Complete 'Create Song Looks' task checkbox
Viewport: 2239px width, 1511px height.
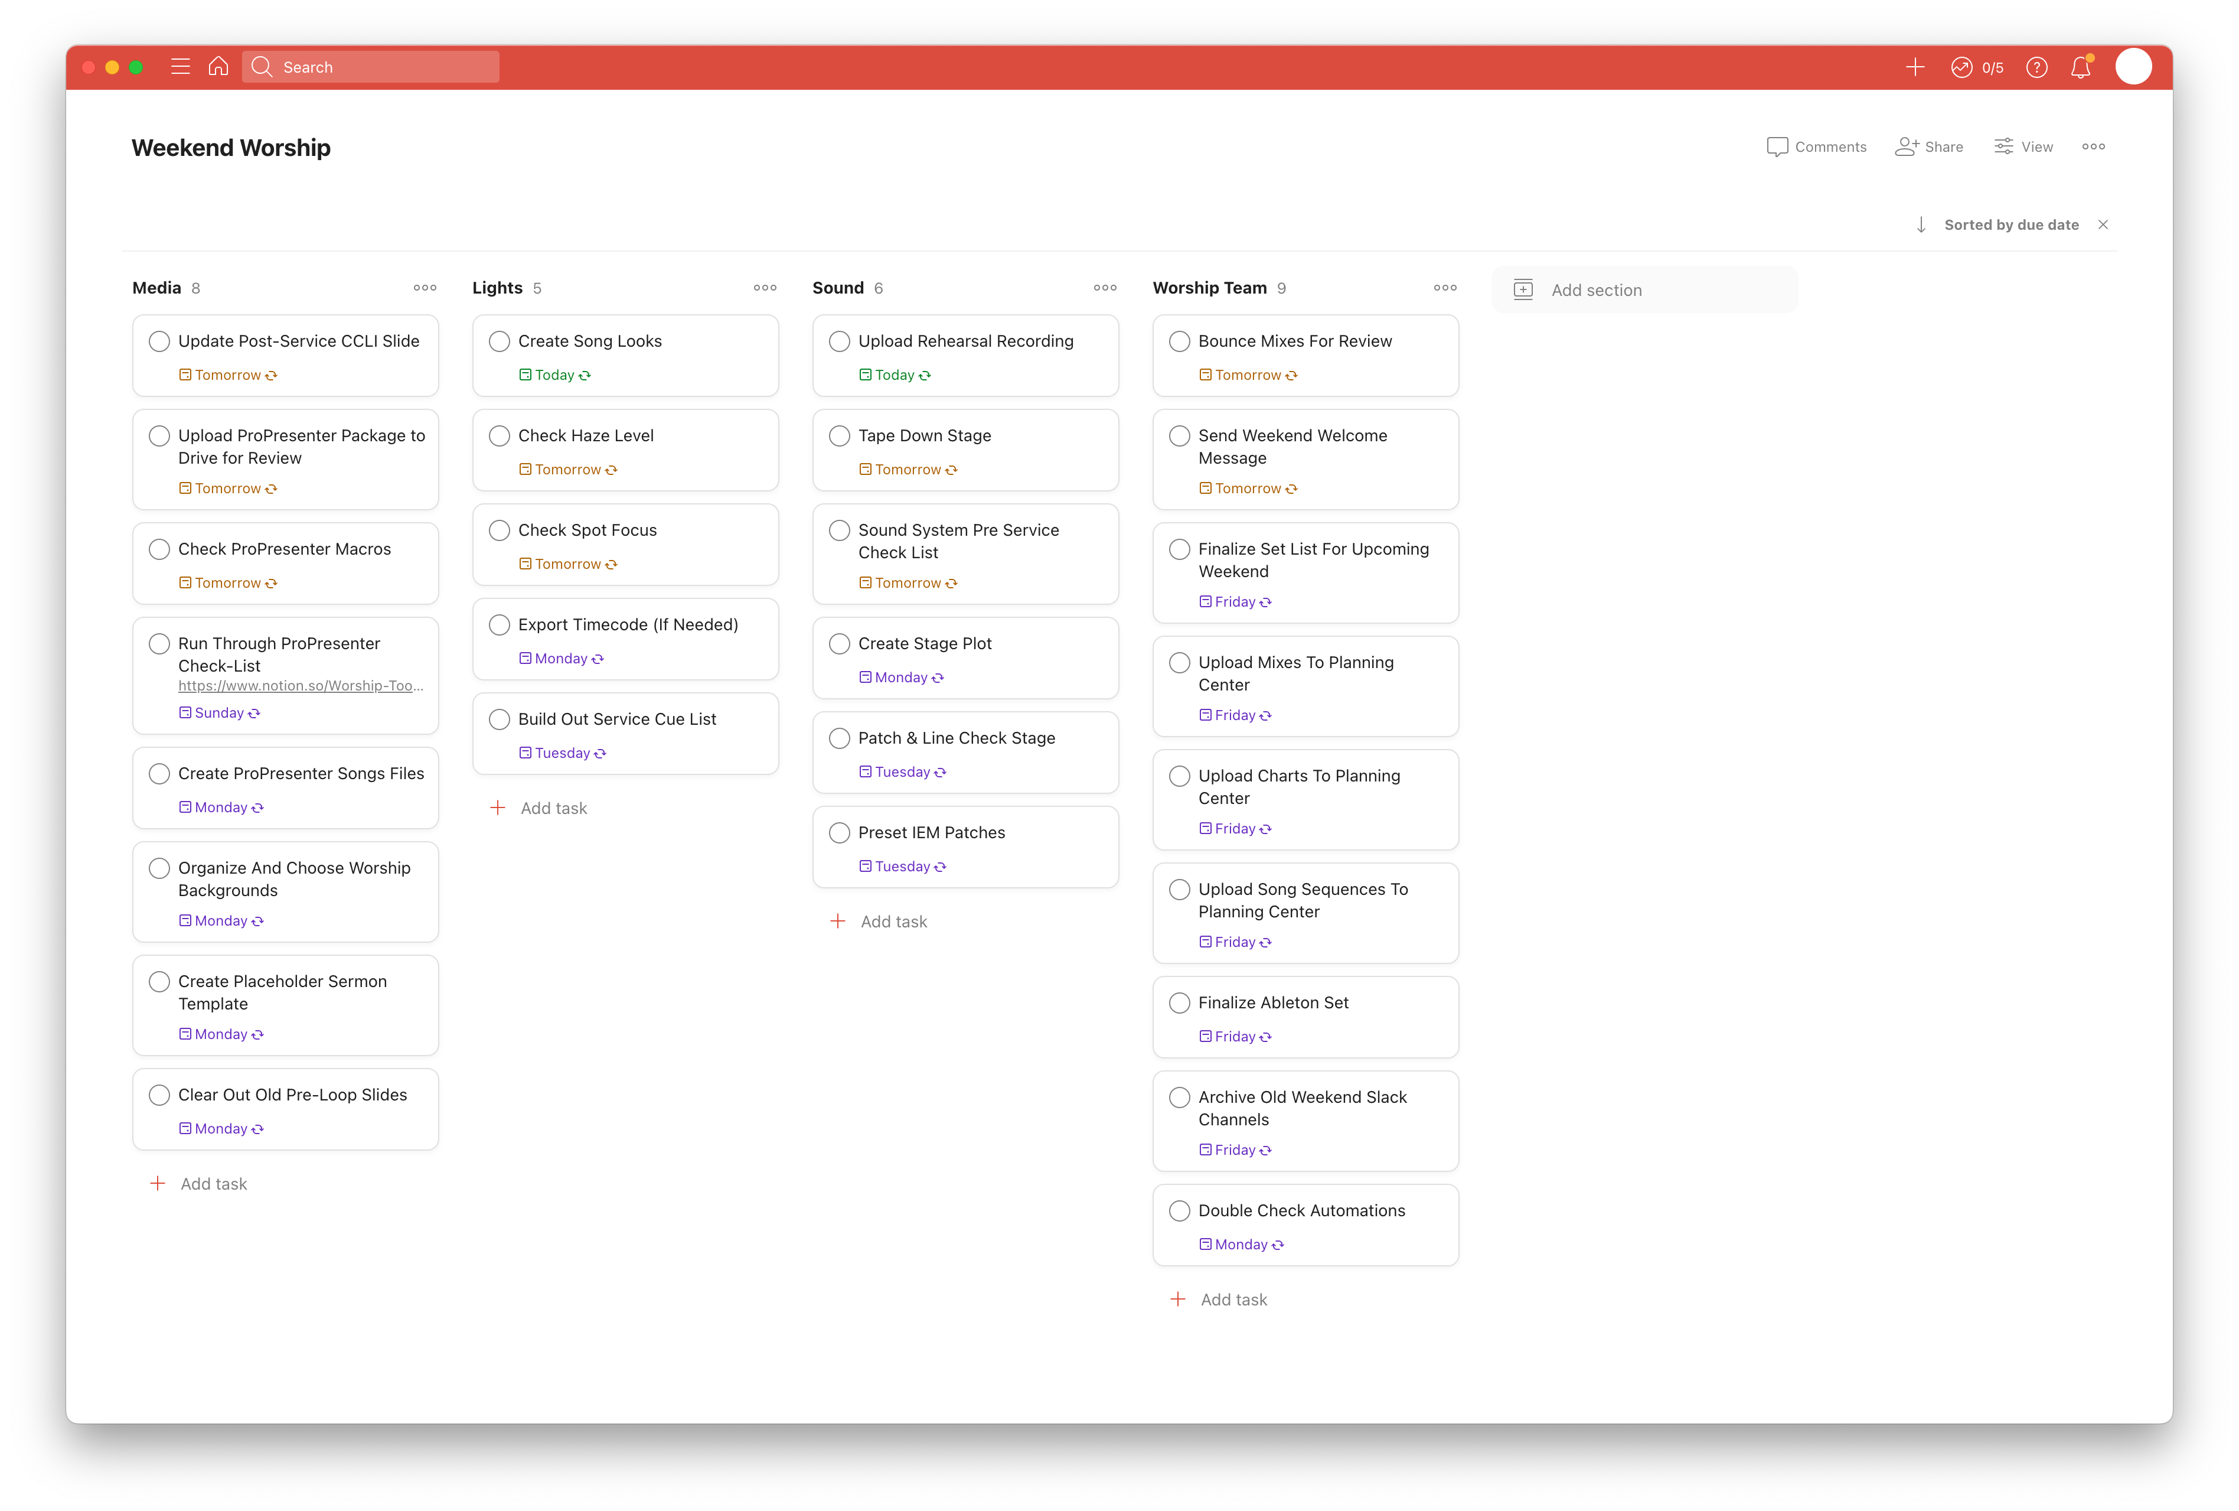pos(499,341)
